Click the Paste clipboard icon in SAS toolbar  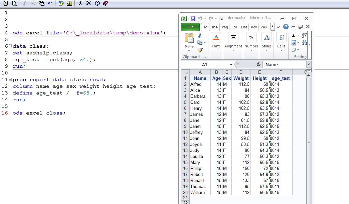coord(41,3)
